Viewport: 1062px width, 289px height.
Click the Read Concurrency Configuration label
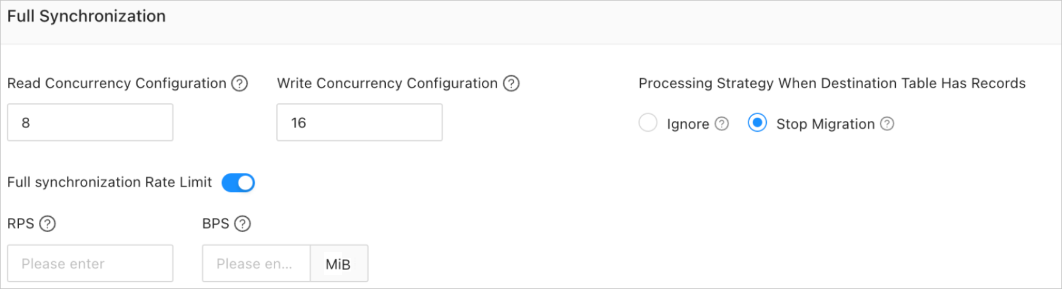click(x=116, y=83)
